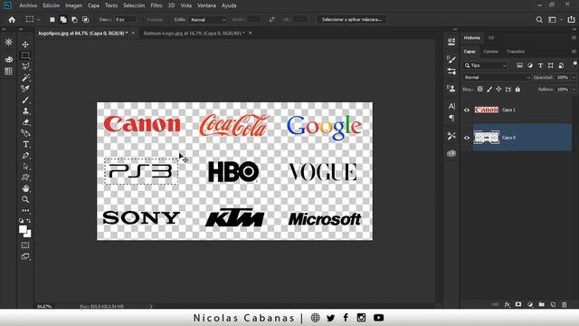Select the Path Selection arrow tool
Viewport: 579px width, 326px height.
tap(25, 167)
